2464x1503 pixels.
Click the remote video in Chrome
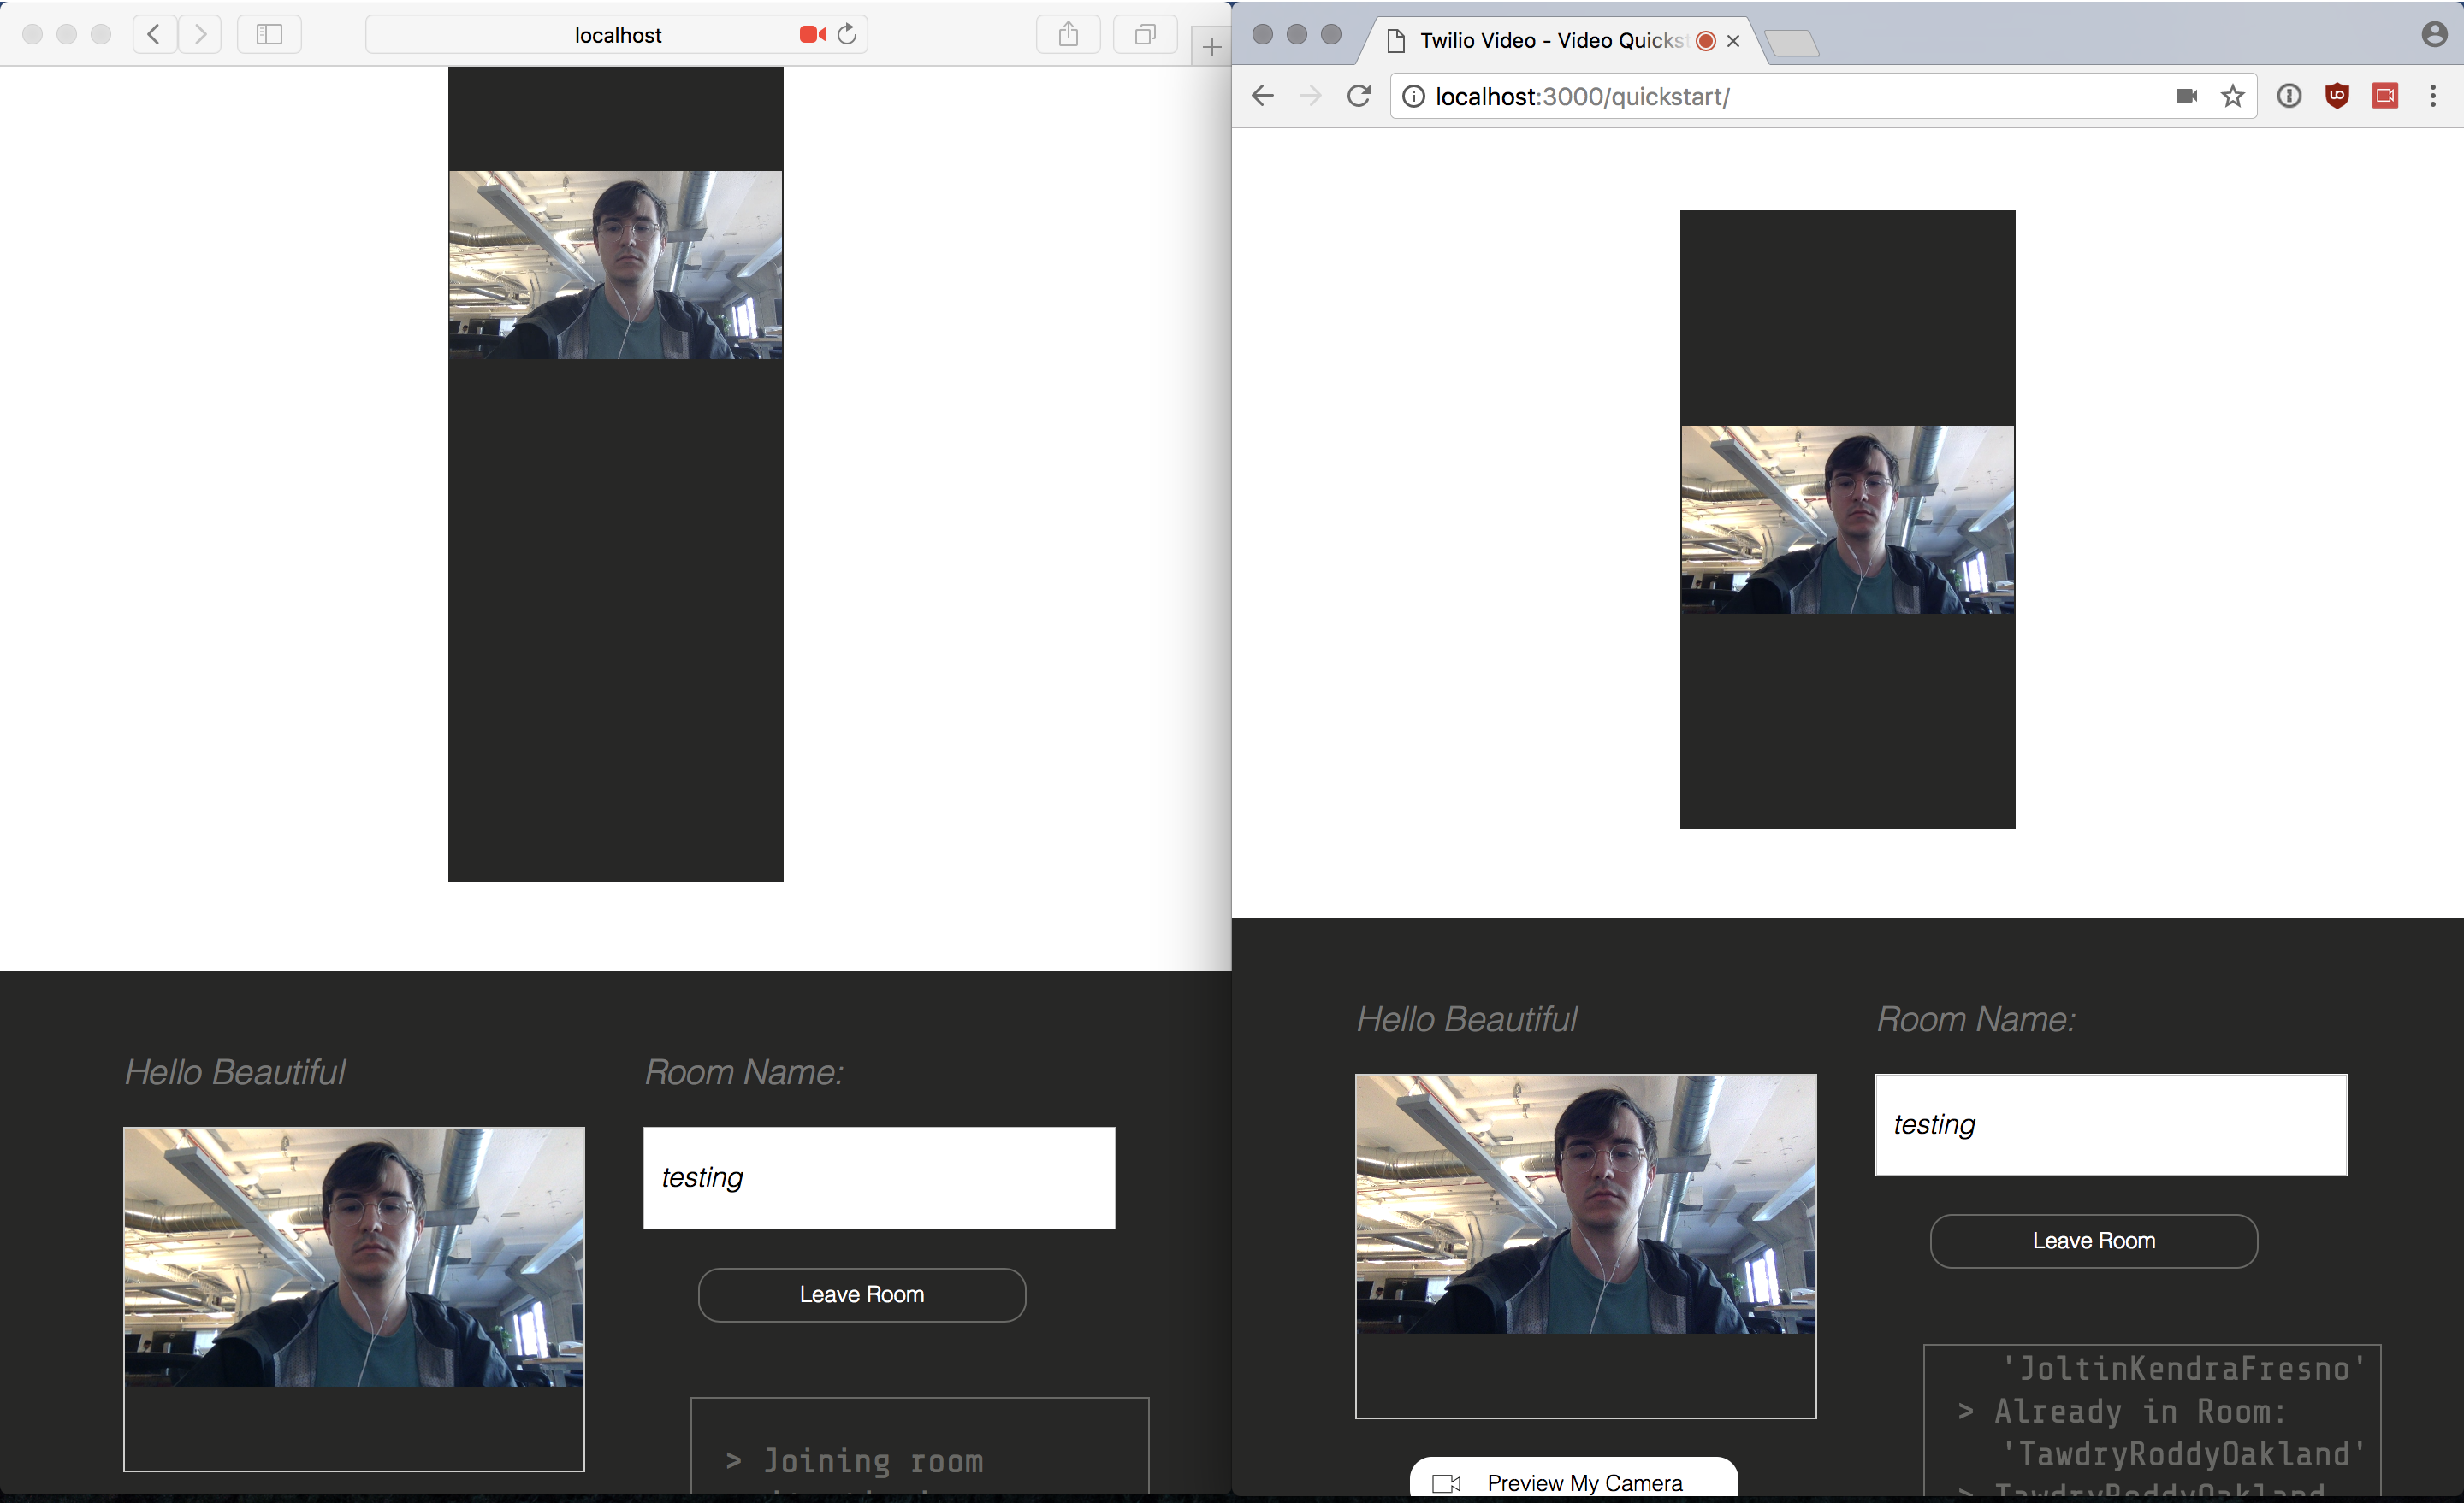coord(1848,520)
